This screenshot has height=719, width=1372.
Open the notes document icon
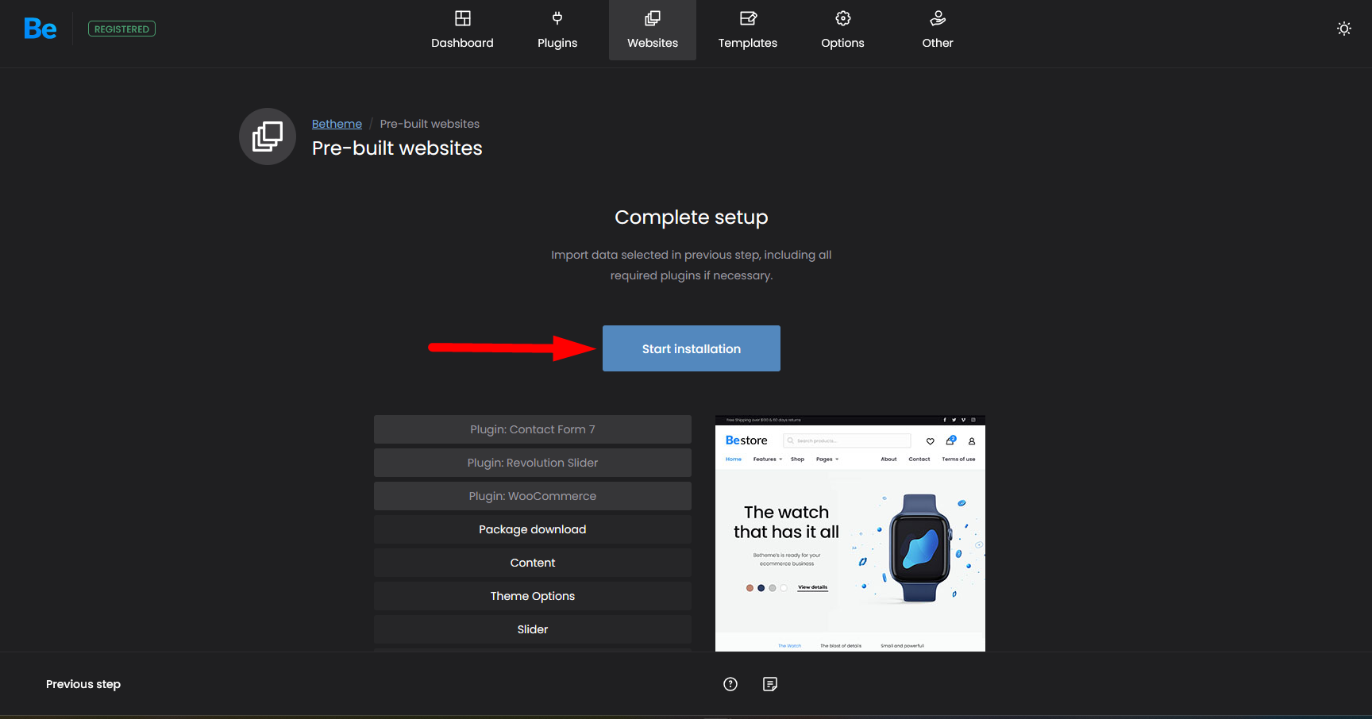point(770,684)
